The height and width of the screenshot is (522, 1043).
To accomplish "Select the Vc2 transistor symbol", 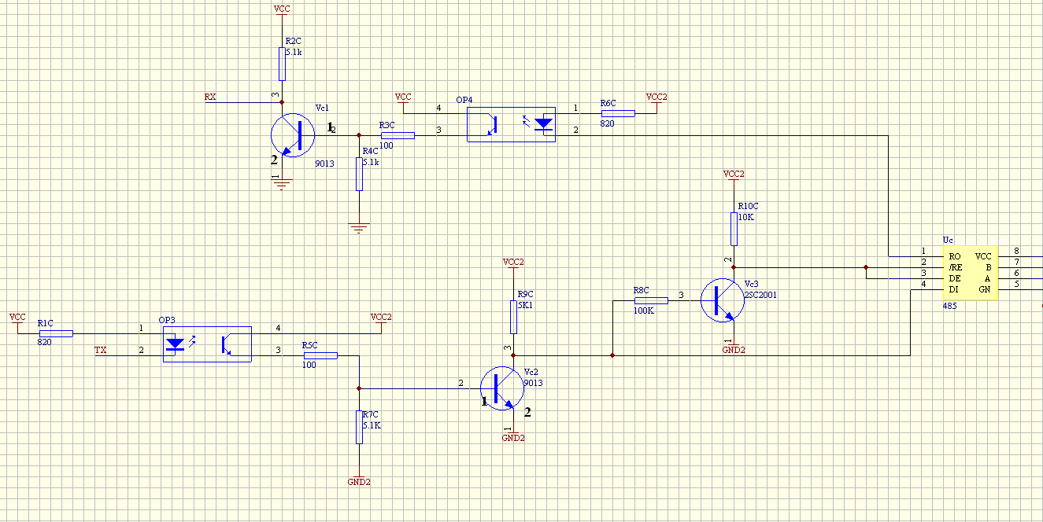I will [502, 388].
